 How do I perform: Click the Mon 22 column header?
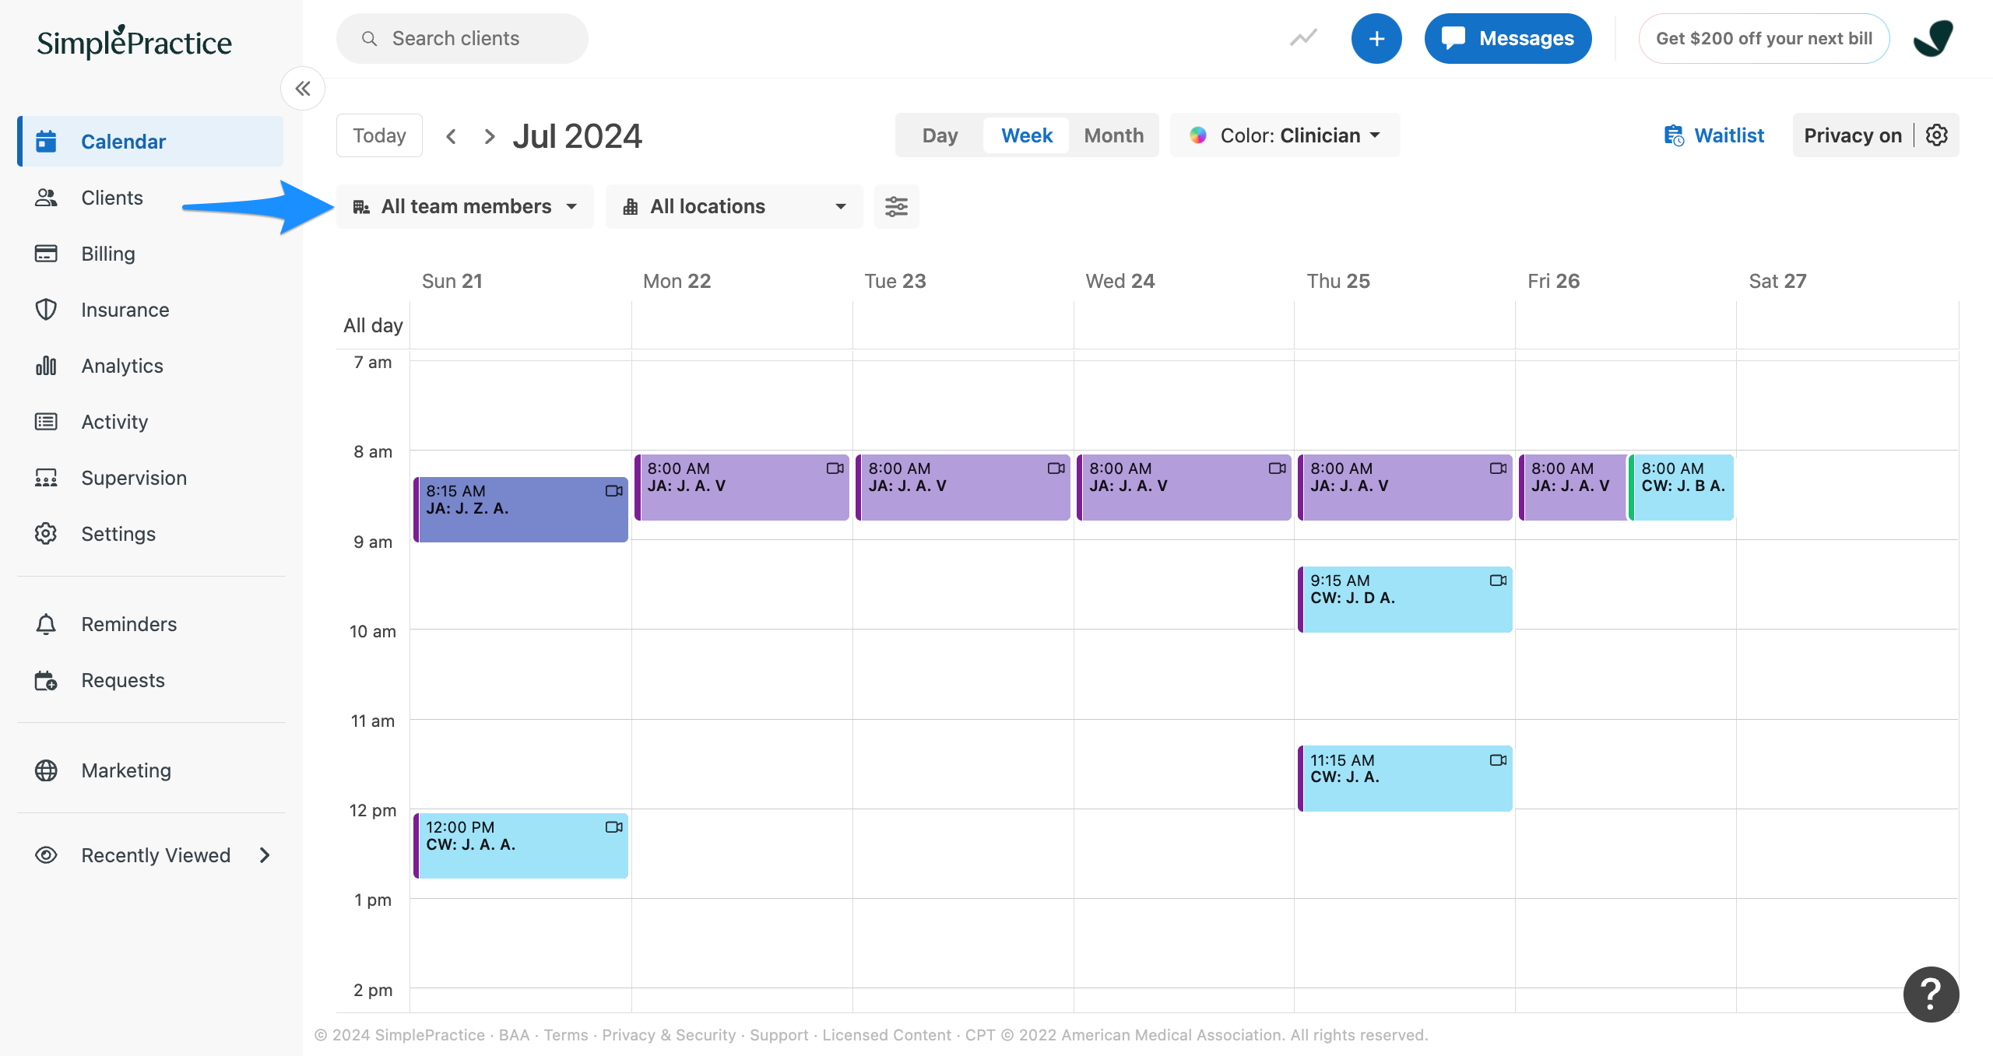click(x=677, y=281)
